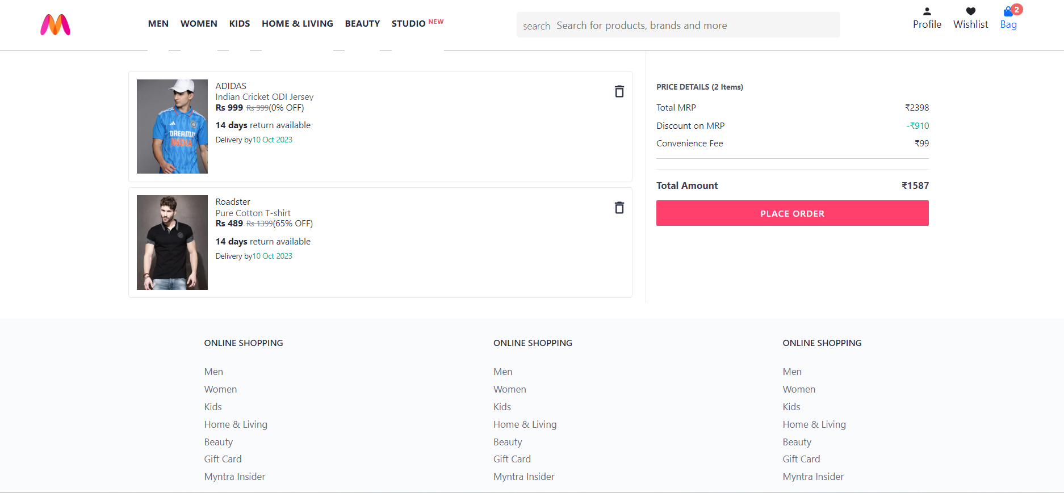
Task: Open the STUDIO menu
Action: (408, 23)
